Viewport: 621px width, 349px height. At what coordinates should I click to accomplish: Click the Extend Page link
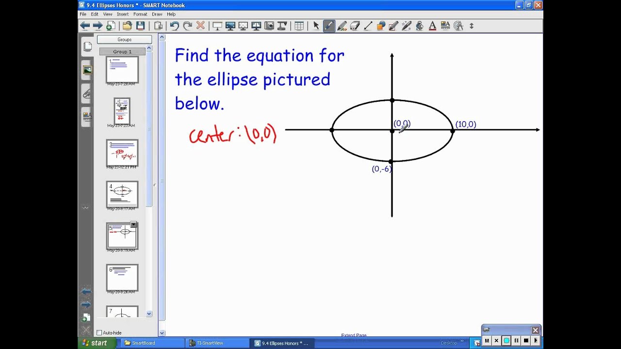pyautogui.click(x=354, y=335)
